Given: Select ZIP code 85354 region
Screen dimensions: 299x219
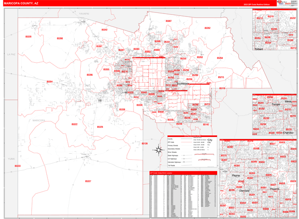Looking at the screenshot, I should 50,81.
